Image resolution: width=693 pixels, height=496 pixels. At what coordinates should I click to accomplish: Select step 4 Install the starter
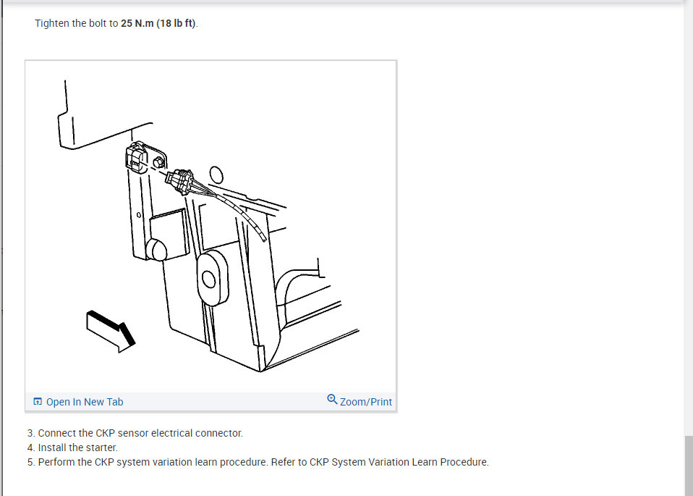(x=72, y=447)
